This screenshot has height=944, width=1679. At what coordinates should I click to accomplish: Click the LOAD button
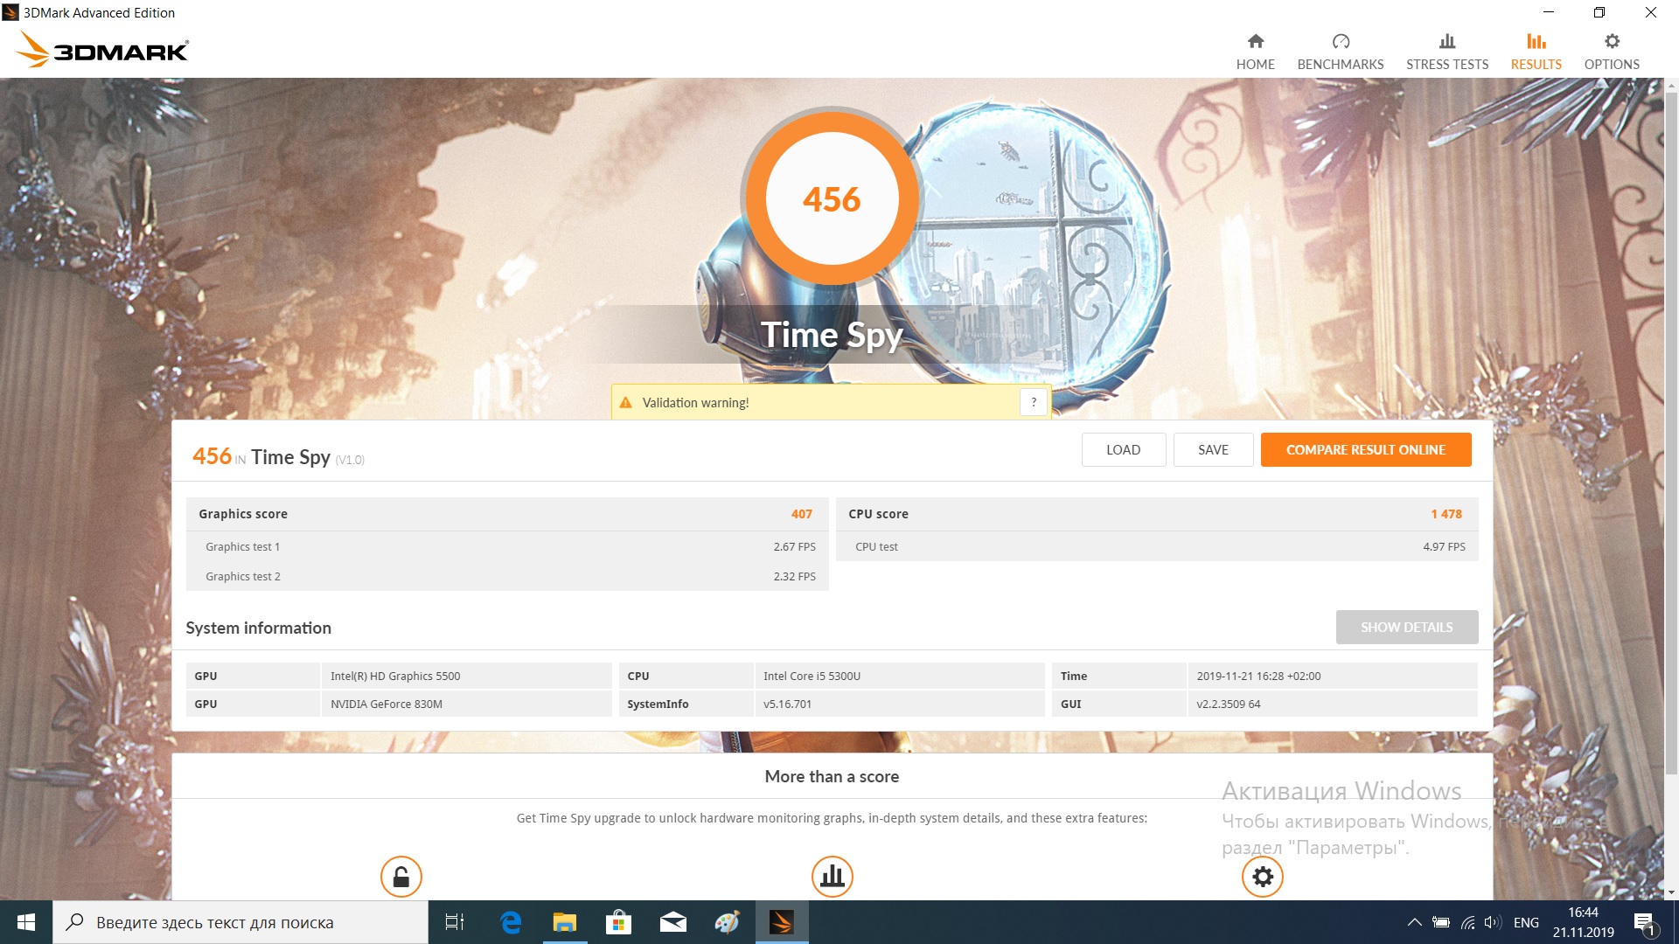1123,449
